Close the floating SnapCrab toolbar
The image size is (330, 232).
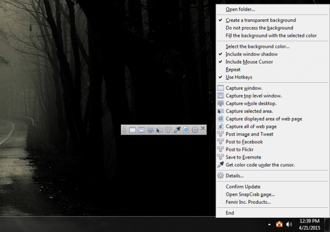tap(203, 128)
